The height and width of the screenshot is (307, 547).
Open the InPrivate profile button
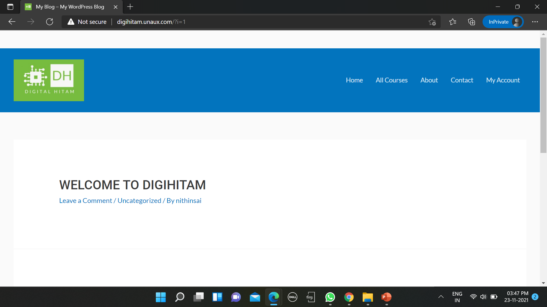pyautogui.click(x=503, y=22)
